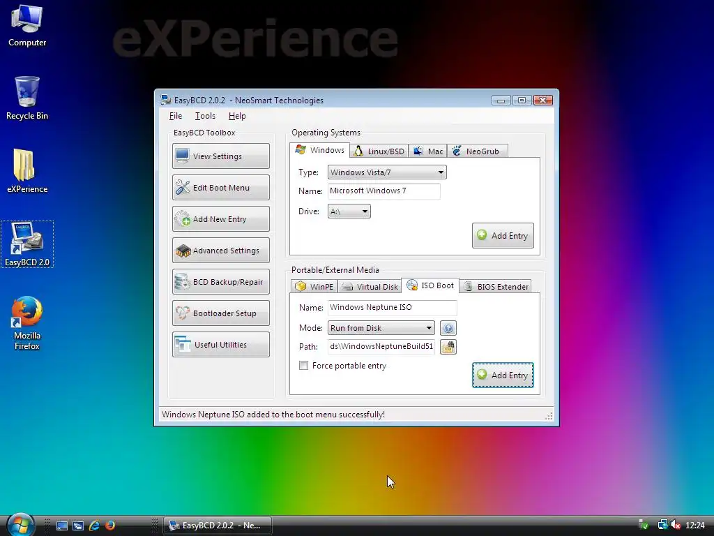Viewport: 714px width, 536px height.
Task: Click the resize grip in status bar
Action: [549, 416]
